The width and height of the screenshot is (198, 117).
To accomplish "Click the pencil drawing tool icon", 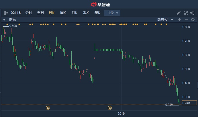I will click(179, 13).
